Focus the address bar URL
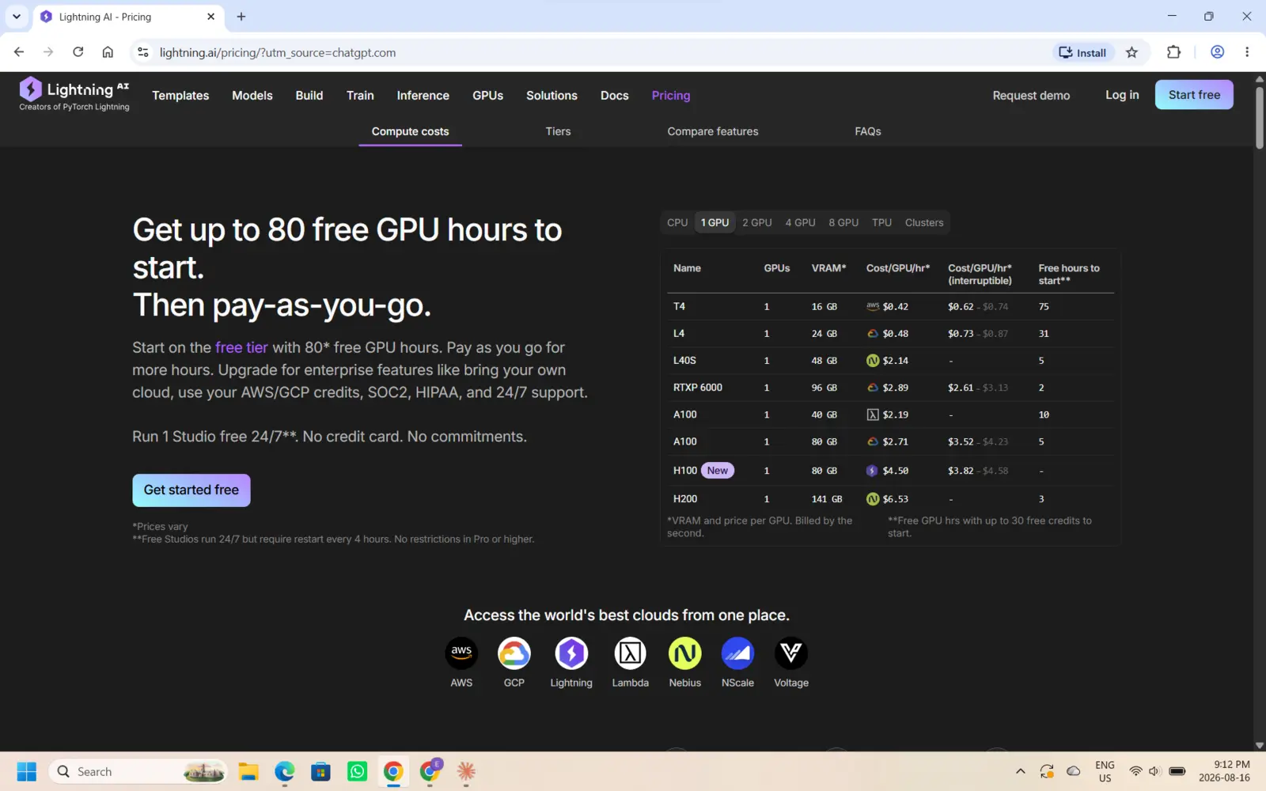This screenshot has height=791, width=1266. (278, 52)
